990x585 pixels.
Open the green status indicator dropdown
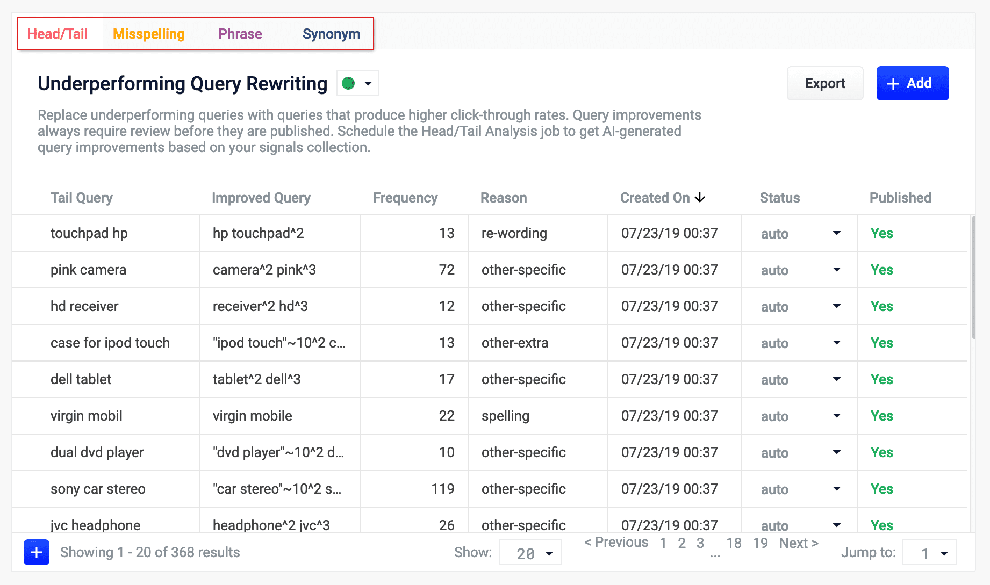tap(358, 83)
